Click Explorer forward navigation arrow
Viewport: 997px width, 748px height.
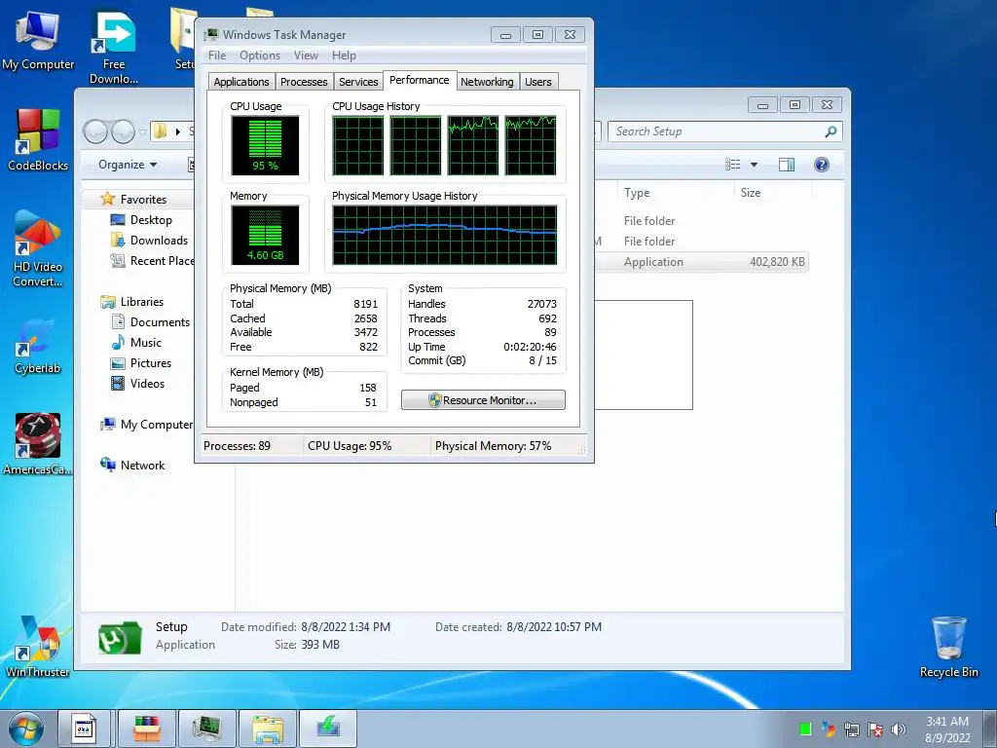123,131
